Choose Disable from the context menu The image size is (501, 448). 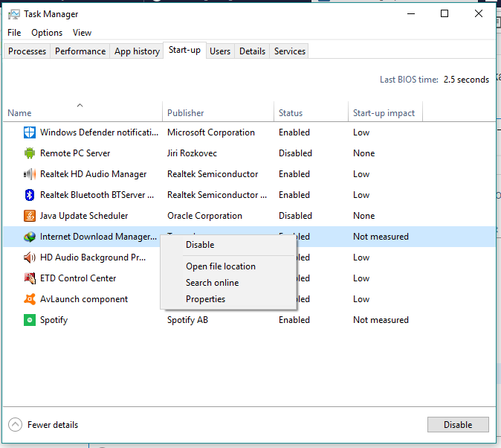200,245
